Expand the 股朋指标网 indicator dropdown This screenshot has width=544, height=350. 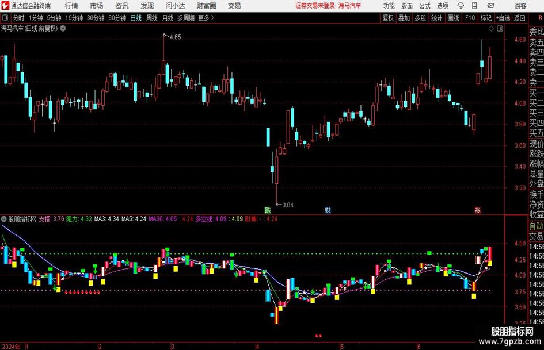click(x=4, y=218)
